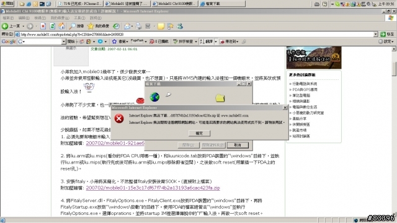
Task: Switch to 檔案下載 taskbar button
Action: click(222, 4)
